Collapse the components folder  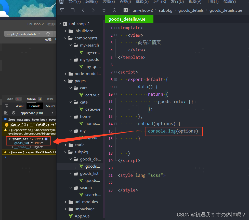tap(65, 38)
